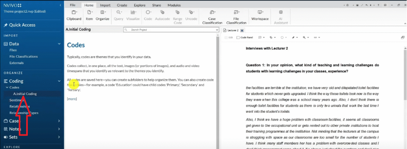The height and width of the screenshot is (149, 407).
Task: Open the File menu
Action: point(73,5)
